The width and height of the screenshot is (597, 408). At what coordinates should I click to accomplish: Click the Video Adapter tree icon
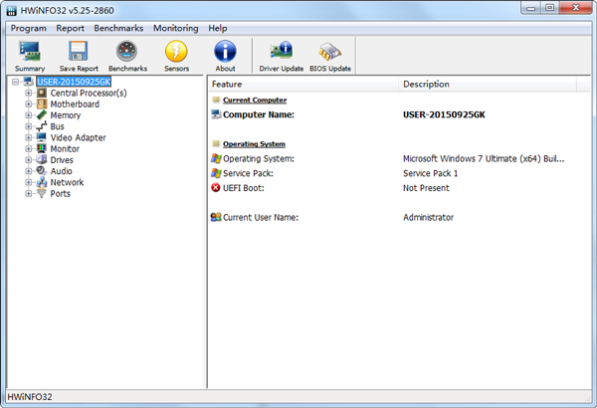click(42, 137)
